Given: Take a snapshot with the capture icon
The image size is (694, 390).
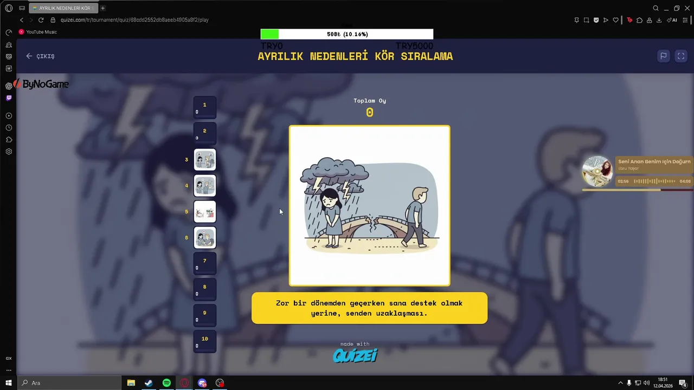Looking at the screenshot, I should point(586,20).
